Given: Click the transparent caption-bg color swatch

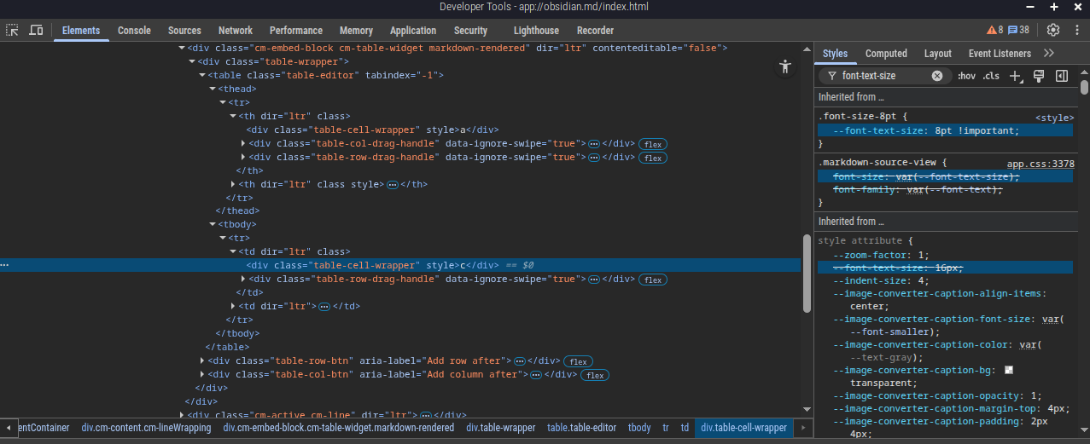Looking at the screenshot, I should pos(1009,370).
